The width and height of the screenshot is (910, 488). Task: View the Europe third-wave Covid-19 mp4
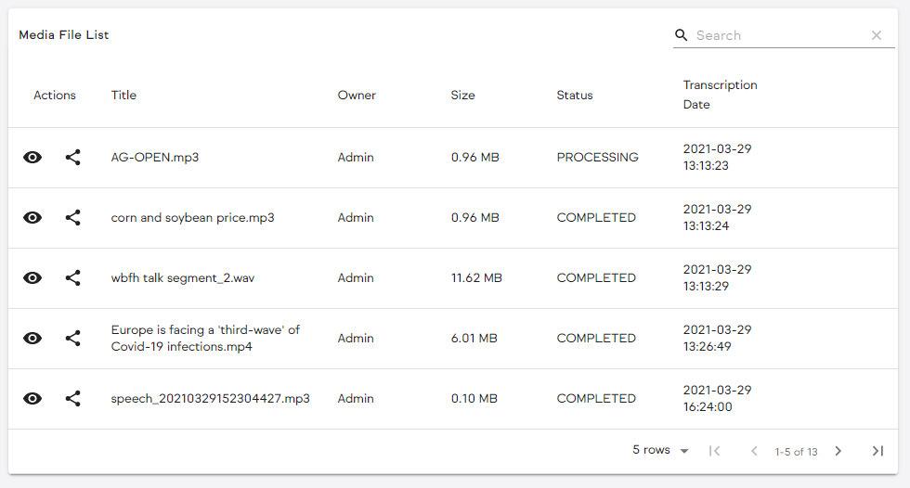pyautogui.click(x=32, y=338)
